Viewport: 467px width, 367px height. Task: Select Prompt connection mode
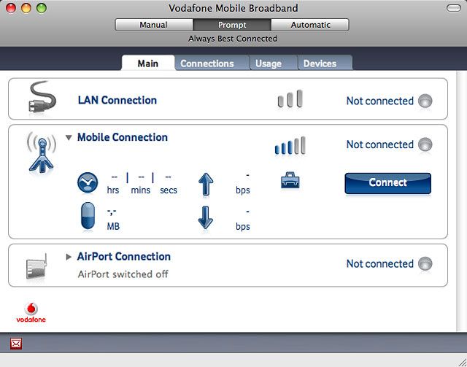click(232, 25)
